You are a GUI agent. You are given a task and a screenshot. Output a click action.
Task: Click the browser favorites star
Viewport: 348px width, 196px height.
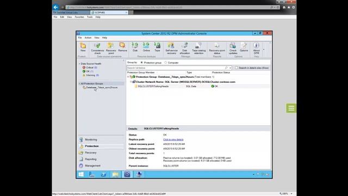coord(289,7)
